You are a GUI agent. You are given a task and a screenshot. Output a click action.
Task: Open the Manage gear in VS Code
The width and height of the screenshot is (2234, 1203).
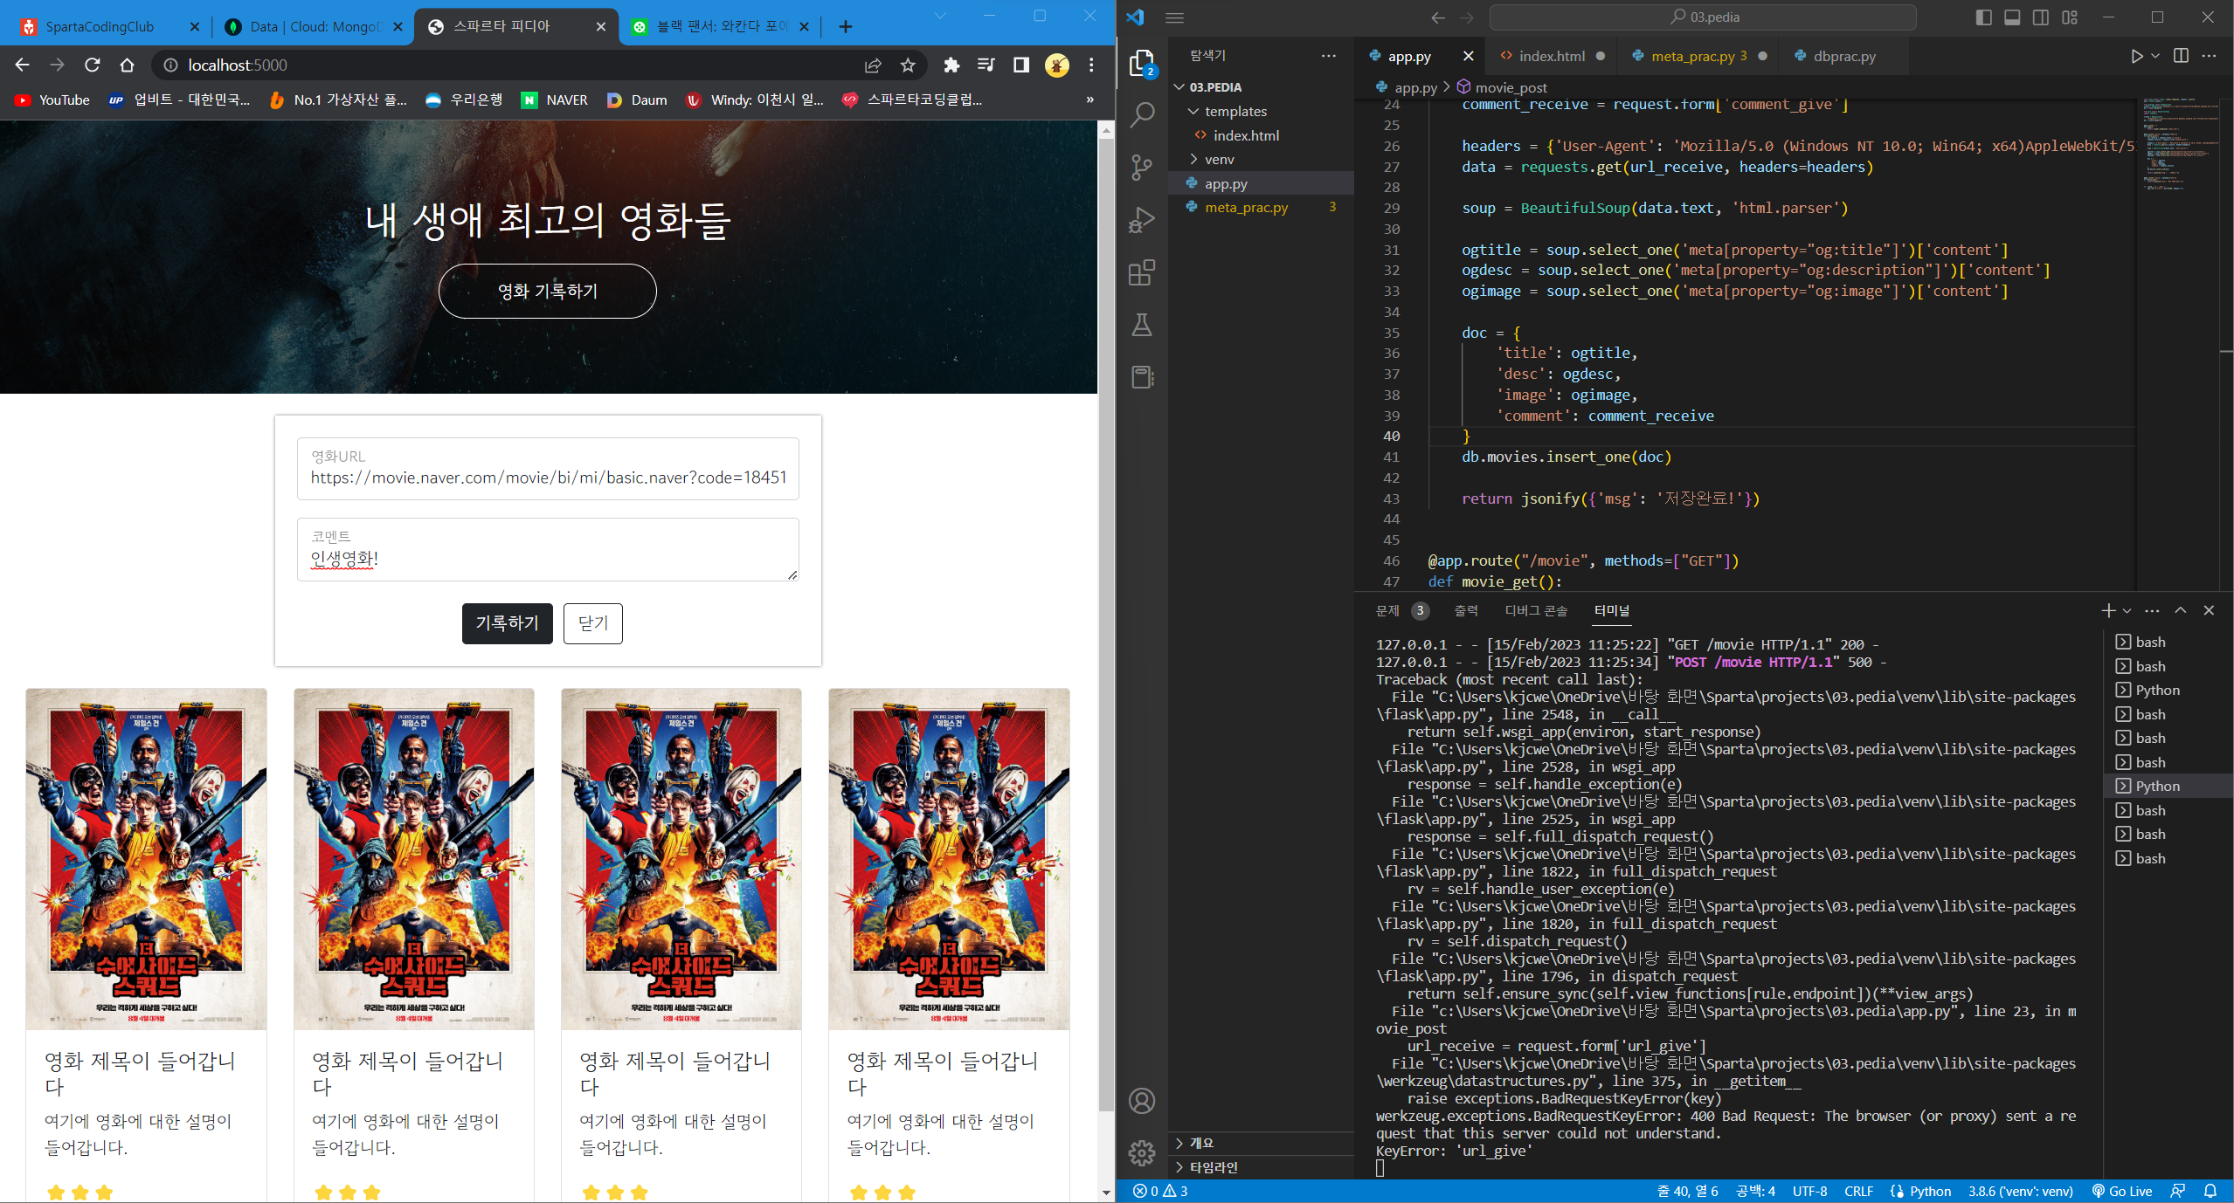point(1142,1153)
